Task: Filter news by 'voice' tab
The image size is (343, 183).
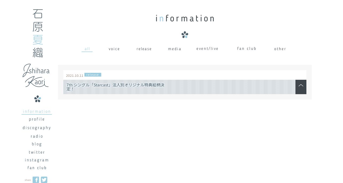Action: (x=114, y=49)
